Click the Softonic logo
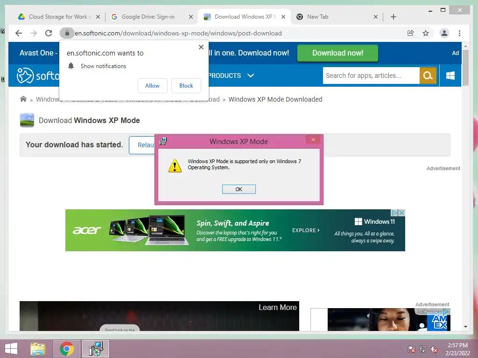 [x=38, y=75]
